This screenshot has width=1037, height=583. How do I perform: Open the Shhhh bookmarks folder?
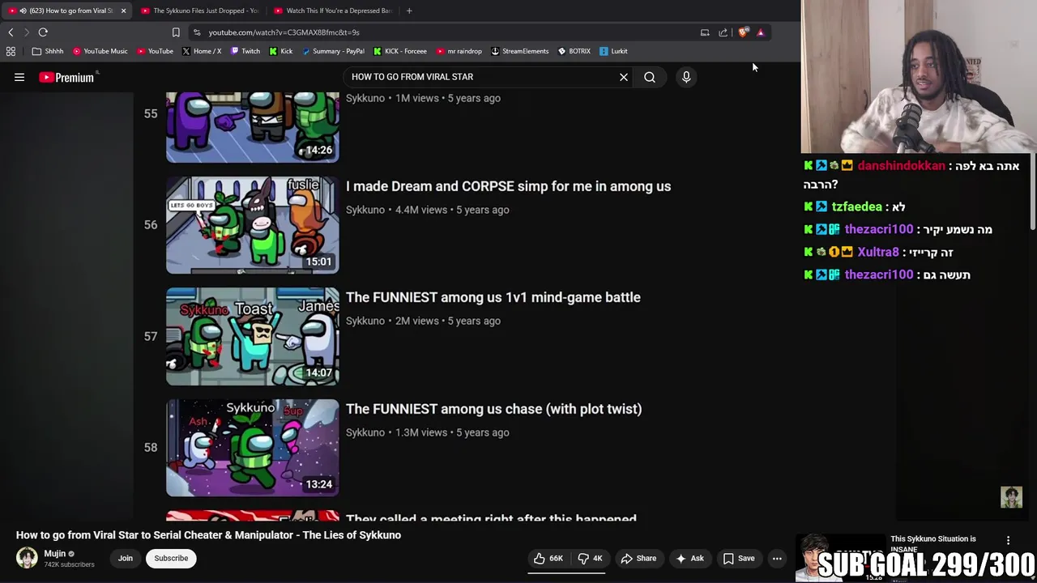pos(48,51)
